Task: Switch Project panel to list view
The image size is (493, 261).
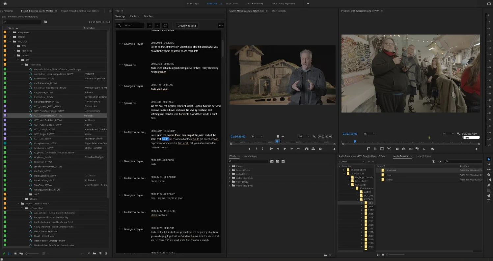Action: point(10,253)
